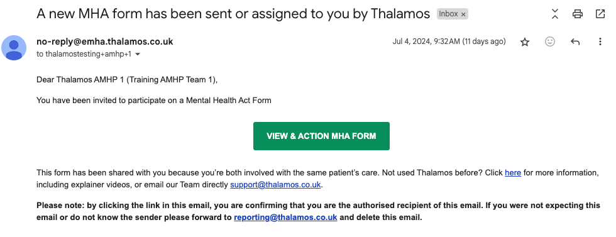The image size is (616, 237).
Task: Open the sender's profile avatar
Action: click(x=14, y=48)
